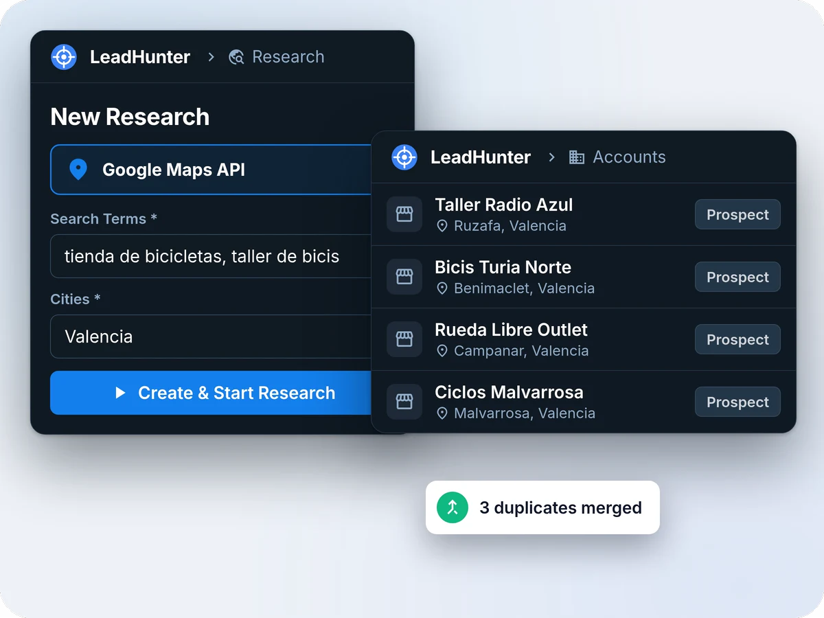Click the store icon for Taller Radio Azul

coord(404,214)
